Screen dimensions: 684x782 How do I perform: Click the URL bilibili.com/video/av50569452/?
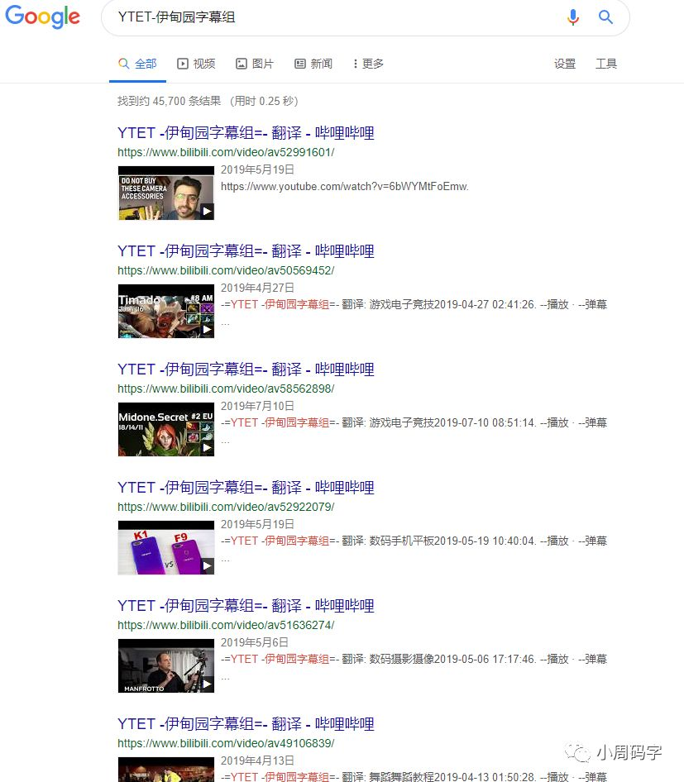[226, 271]
